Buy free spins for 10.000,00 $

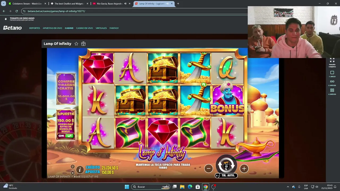coord(66,89)
